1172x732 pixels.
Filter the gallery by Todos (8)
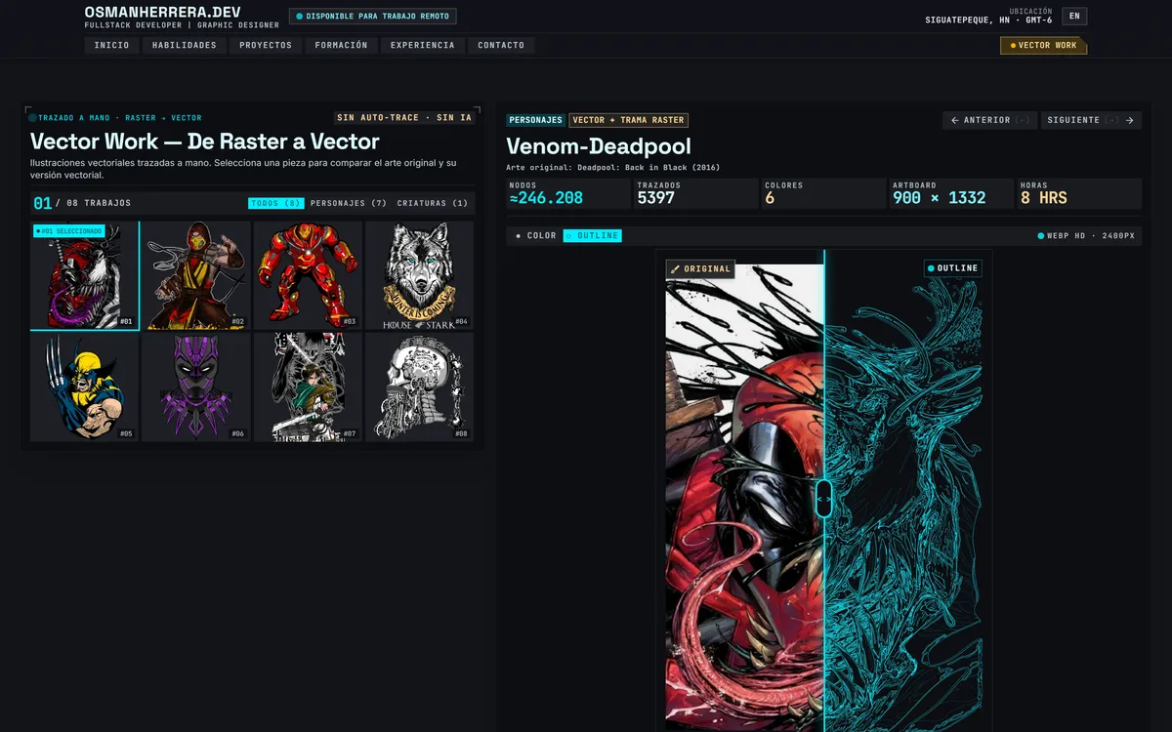point(275,203)
